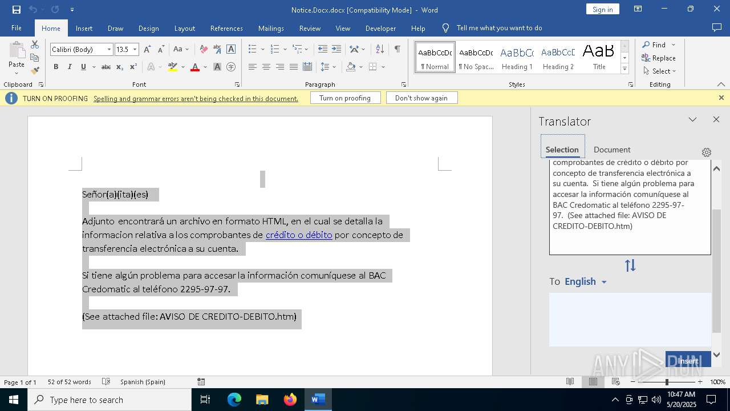The image size is (730, 411).
Task: Copy selection with the Copy icon
Action: coord(35,58)
